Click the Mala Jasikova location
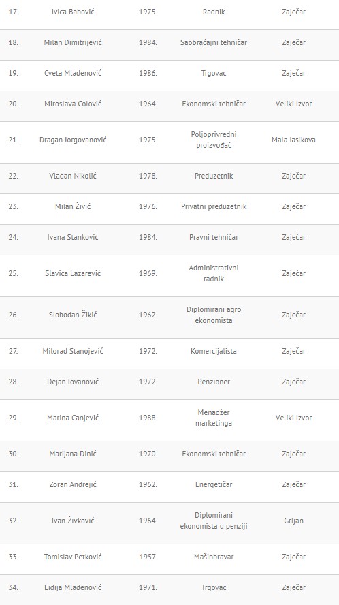This screenshot has height=605, width=339. tap(293, 140)
